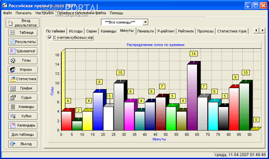Screen dimensions: 269x159
Task: Click the dark green bar at minutes 85-90
Action: click(244, 107)
